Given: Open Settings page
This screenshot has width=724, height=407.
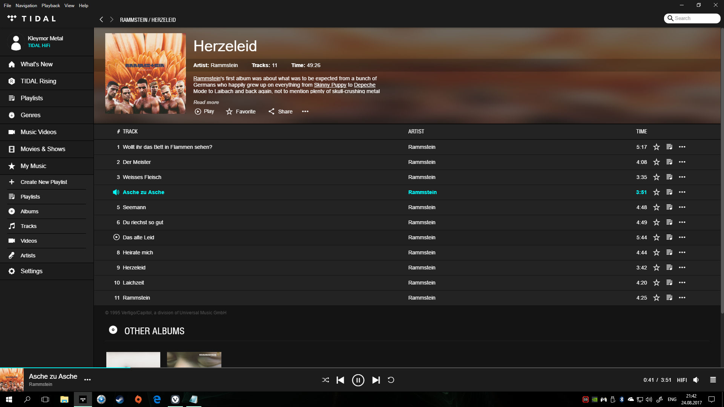Looking at the screenshot, I should [x=47, y=271].
